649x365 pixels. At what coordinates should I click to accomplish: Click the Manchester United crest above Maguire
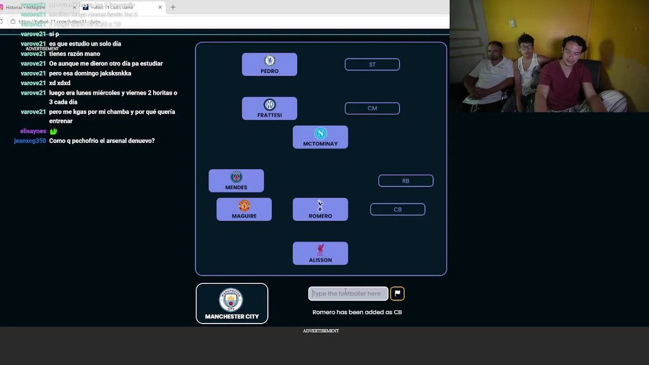pos(244,205)
